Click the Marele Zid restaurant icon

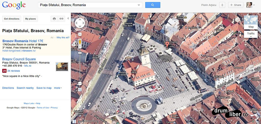[218, 97]
